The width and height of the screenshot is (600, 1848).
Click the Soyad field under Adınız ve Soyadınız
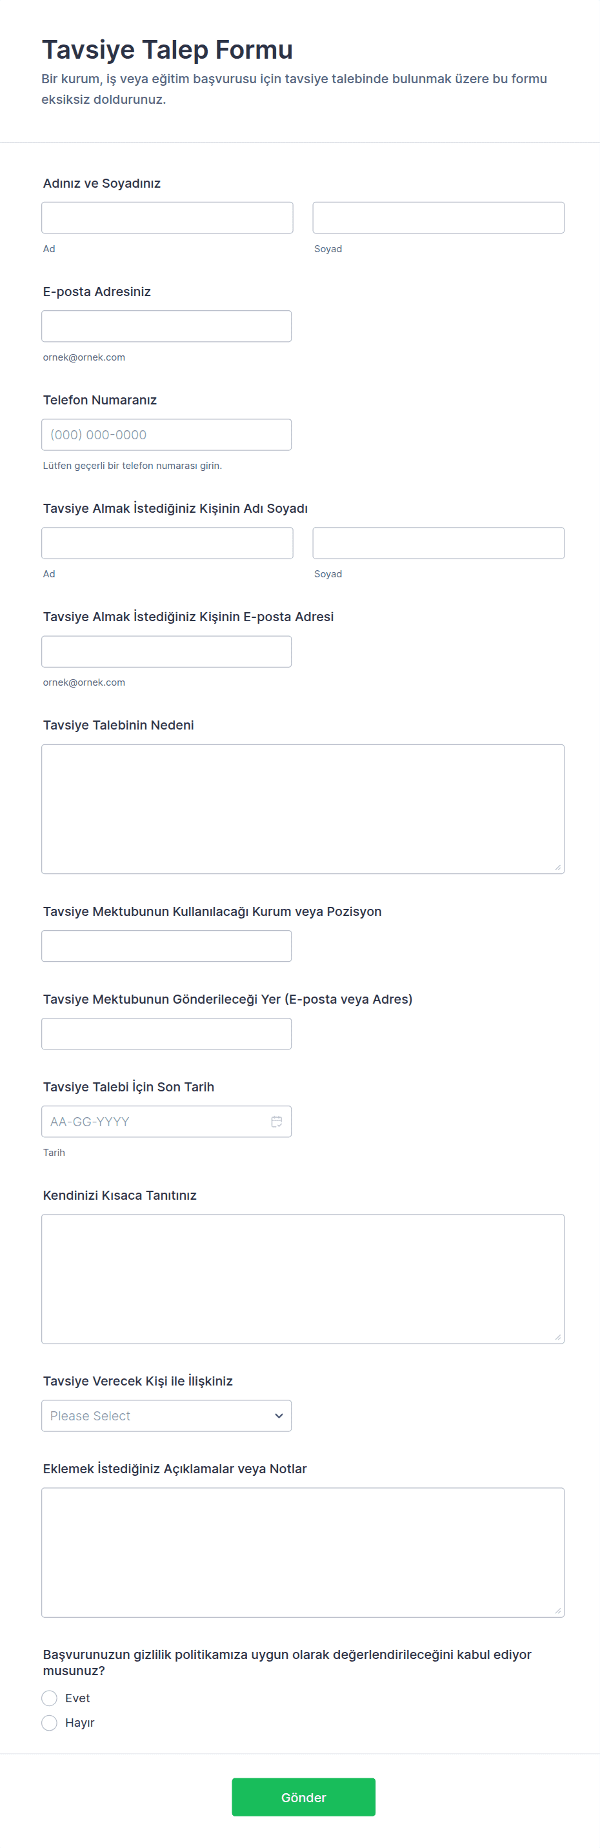[438, 217]
